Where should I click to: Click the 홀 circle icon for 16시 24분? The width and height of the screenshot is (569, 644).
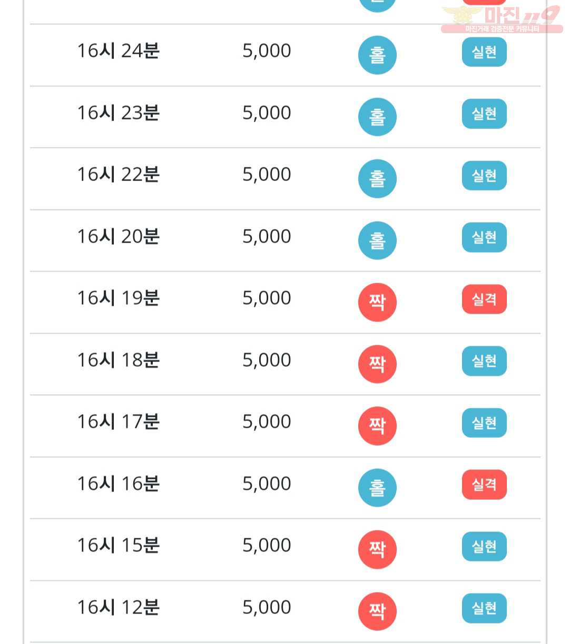(x=377, y=55)
